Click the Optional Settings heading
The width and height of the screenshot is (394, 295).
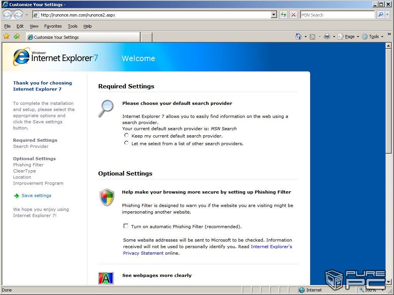coord(125,173)
